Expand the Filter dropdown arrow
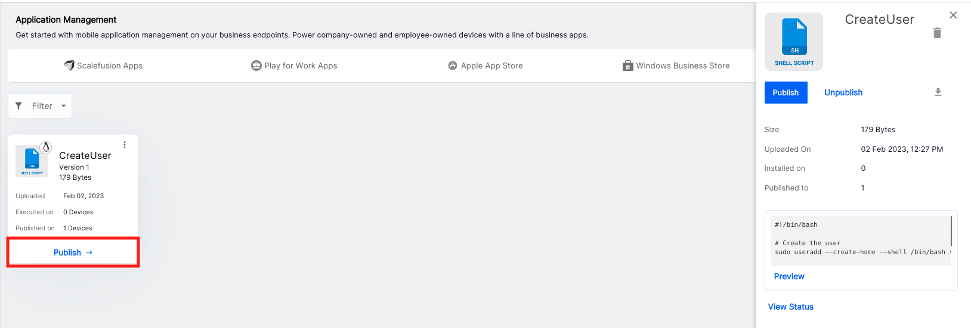Viewport: 971px width, 328px height. [64, 106]
